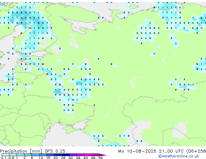The image size is (206, 159).
Task: Click the "35" legend value
Action: [78, 158]
